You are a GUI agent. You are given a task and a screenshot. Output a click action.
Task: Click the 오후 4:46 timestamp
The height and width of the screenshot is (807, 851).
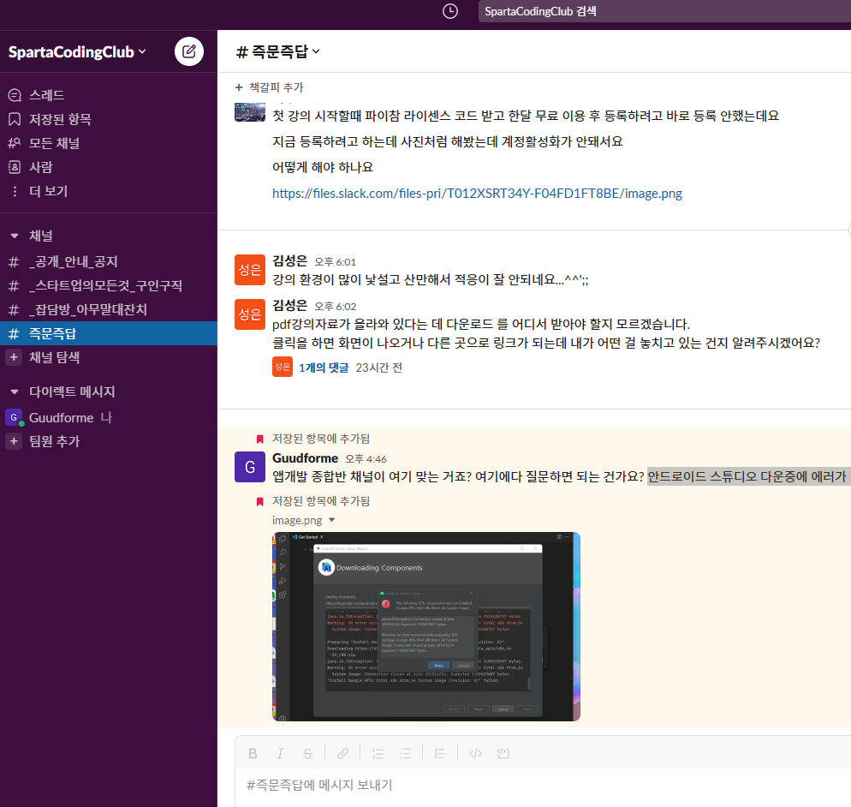pyautogui.click(x=366, y=459)
